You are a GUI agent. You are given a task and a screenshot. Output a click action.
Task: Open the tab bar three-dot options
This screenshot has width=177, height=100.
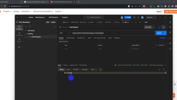(140, 22)
